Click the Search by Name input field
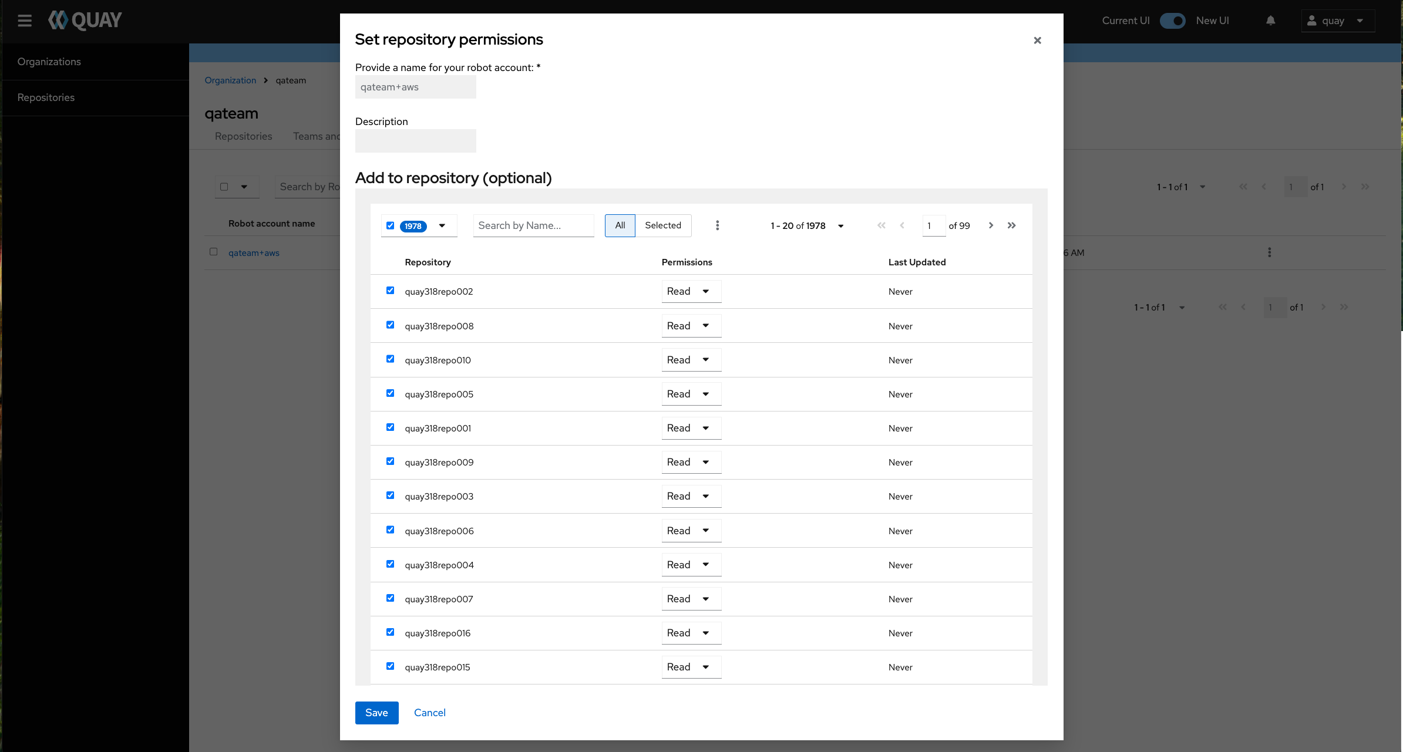Viewport: 1403px width, 752px height. pyautogui.click(x=533, y=225)
